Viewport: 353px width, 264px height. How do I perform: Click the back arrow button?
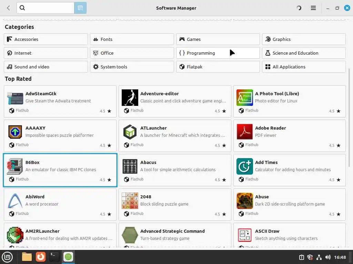[9, 8]
